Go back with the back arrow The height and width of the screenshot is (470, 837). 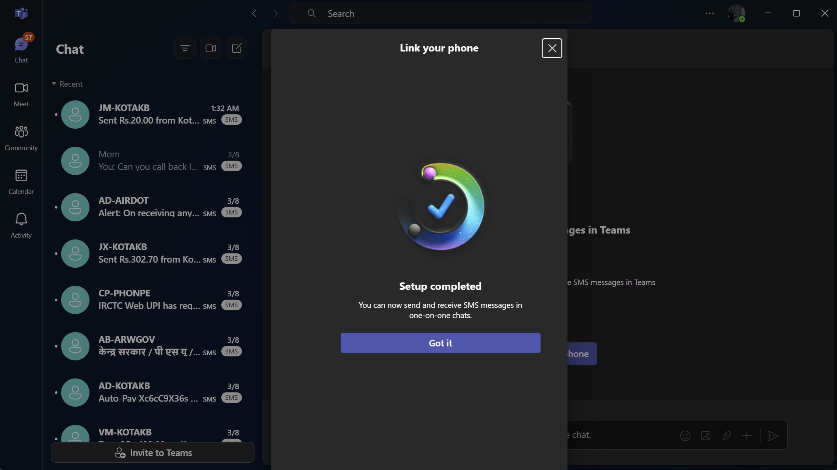(254, 14)
